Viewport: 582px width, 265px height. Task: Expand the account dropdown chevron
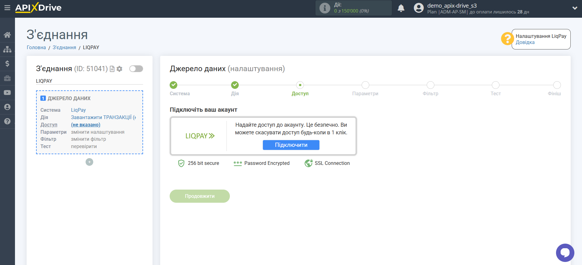coord(575,8)
